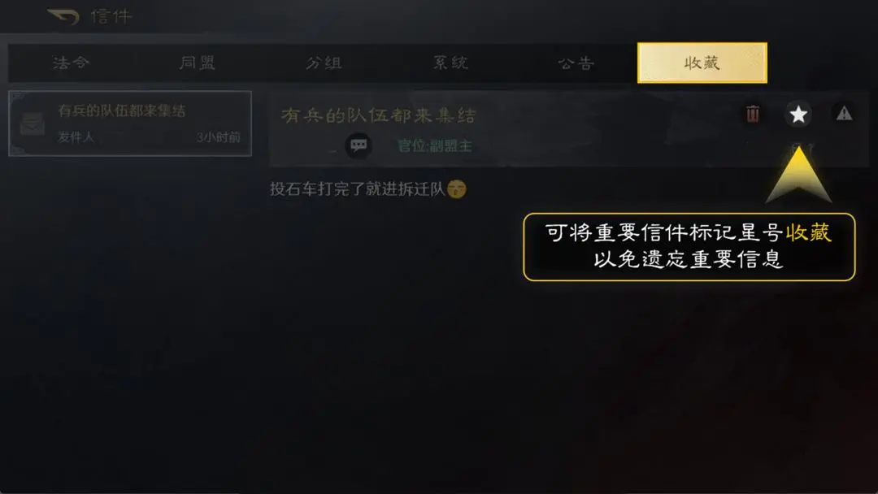Dismiss the tooltip about 标记星号收藏
This screenshot has width=878, height=494.
(x=689, y=247)
